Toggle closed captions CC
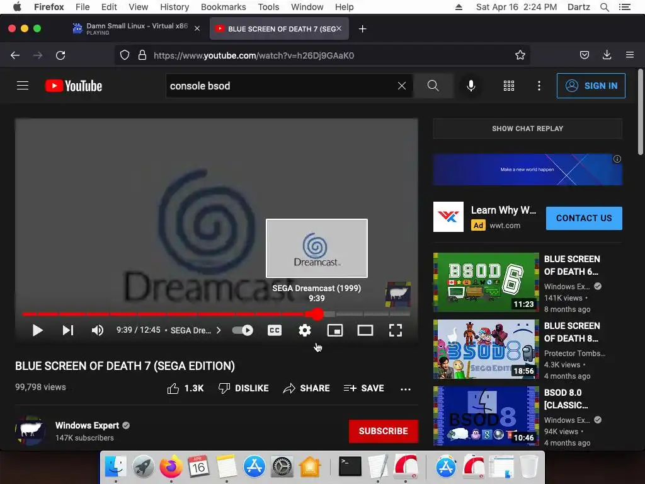The image size is (645, 484). coord(275,330)
